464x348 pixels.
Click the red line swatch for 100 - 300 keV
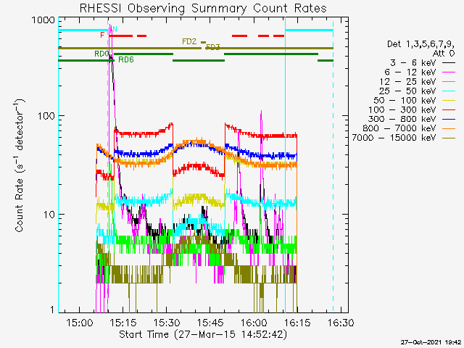pos(449,109)
